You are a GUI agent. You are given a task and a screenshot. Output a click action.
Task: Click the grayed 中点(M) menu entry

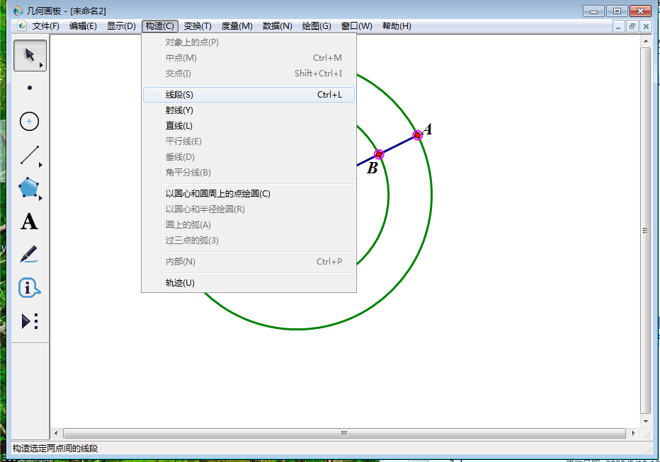[x=249, y=57]
